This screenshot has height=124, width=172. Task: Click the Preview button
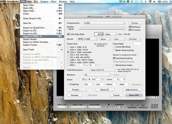75,95
